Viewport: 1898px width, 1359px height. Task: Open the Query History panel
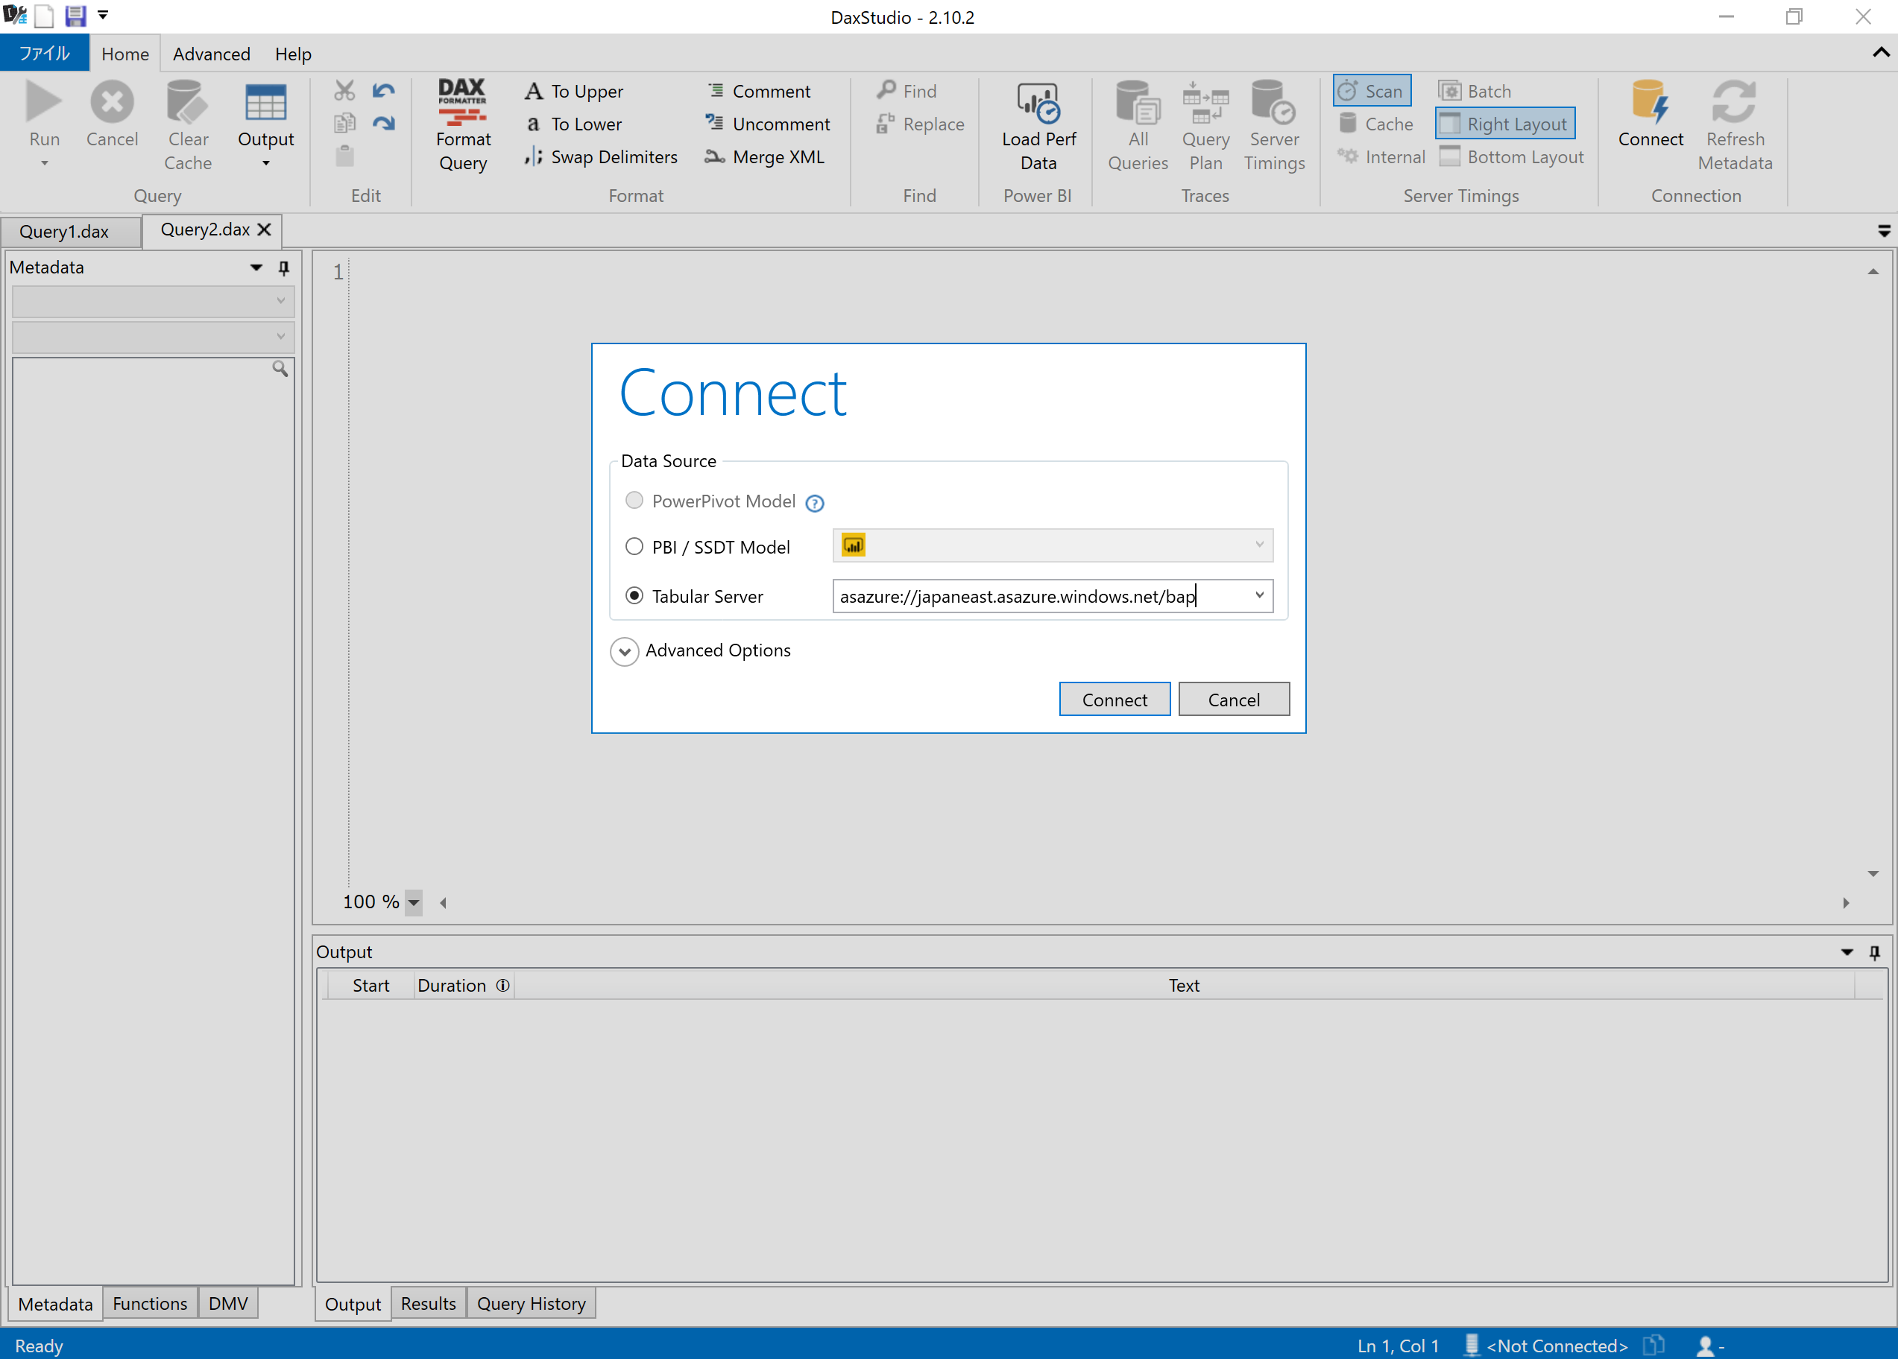531,1303
